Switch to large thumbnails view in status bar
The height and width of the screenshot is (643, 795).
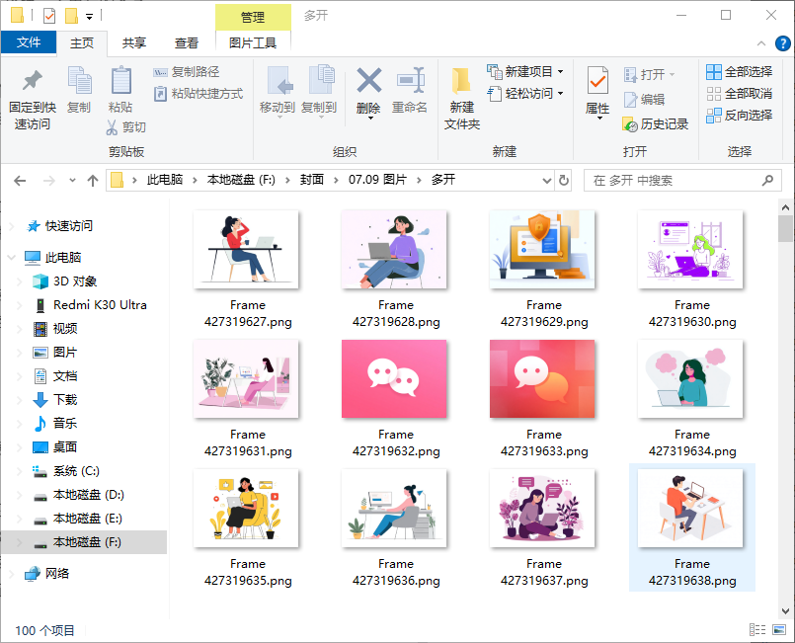[779, 630]
